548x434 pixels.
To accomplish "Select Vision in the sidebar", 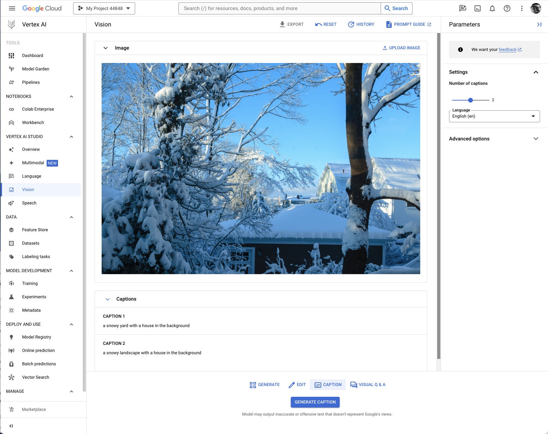I will click(x=41, y=190).
